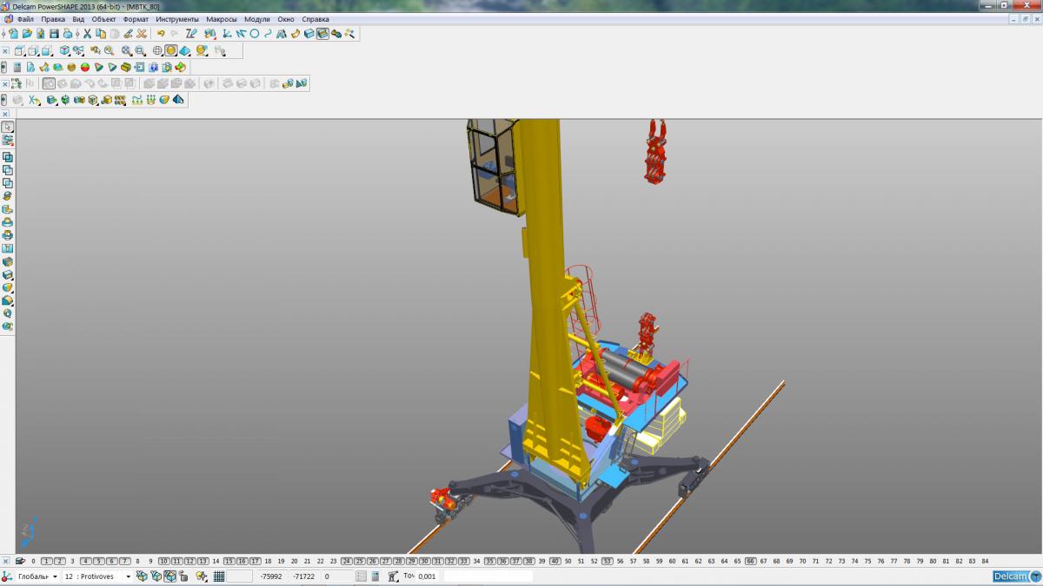This screenshot has height=586, width=1043.
Task: Activate the highlighted Solid tool icon
Action: point(322,33)
